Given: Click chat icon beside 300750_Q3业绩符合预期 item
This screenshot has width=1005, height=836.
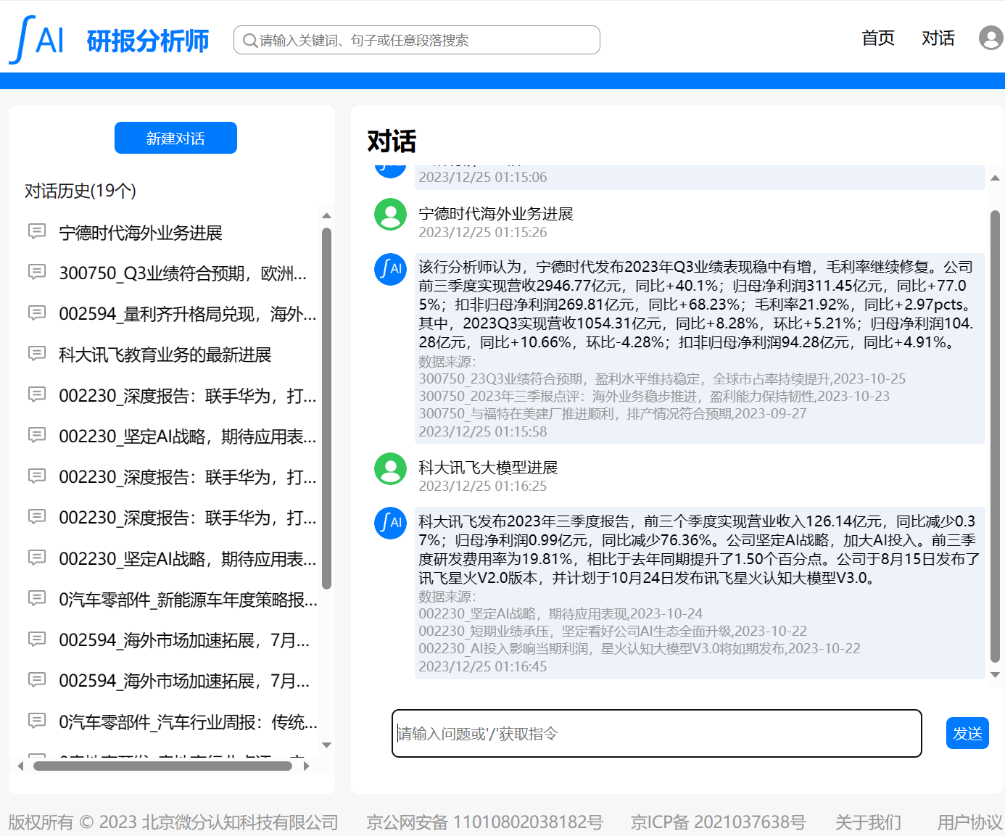Looking at the screenshot, I should tap(36, 272).
